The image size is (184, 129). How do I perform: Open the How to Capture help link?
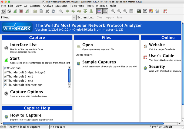tap(26, 115)
